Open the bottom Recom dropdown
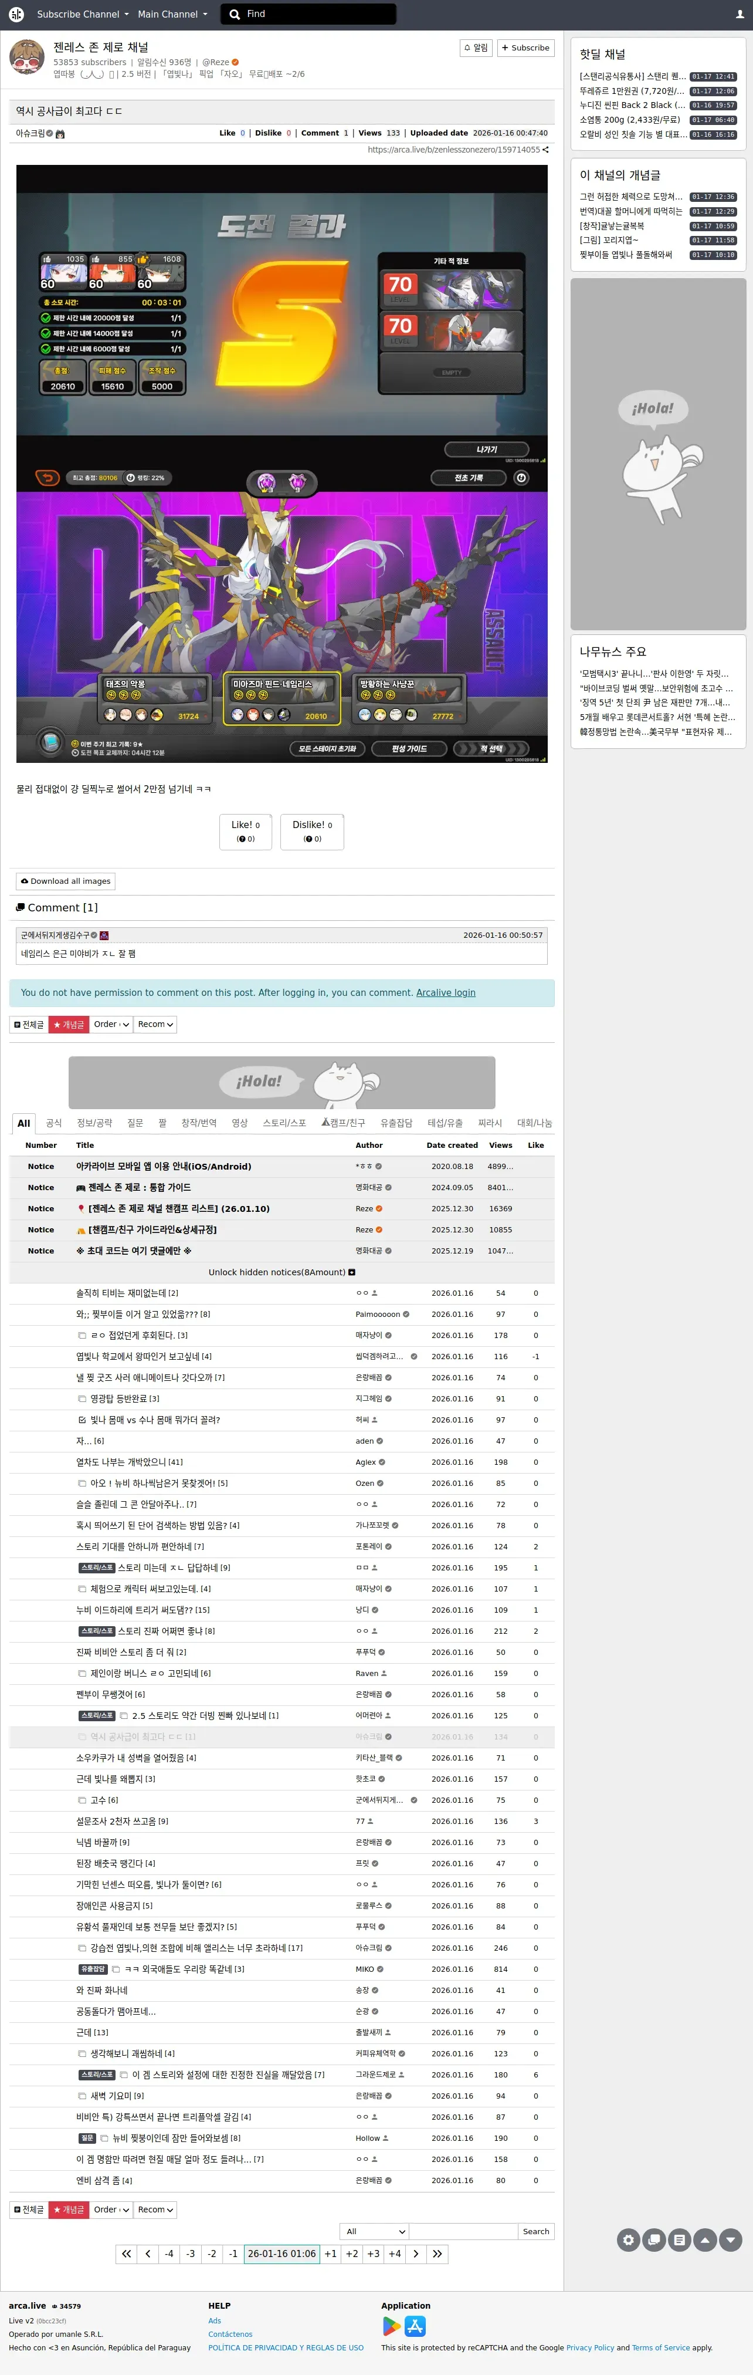Screen dimensions: 753x2375 [155, 2209]
